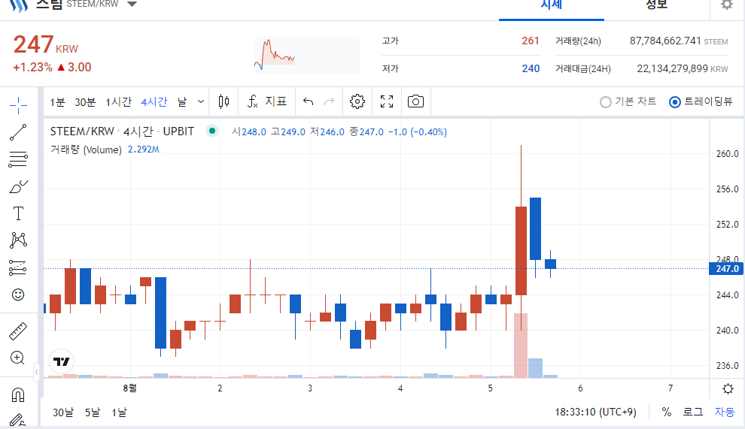
Task: Expand the STEEM/KRW market dropdown arrow
Action: [132, 5]
